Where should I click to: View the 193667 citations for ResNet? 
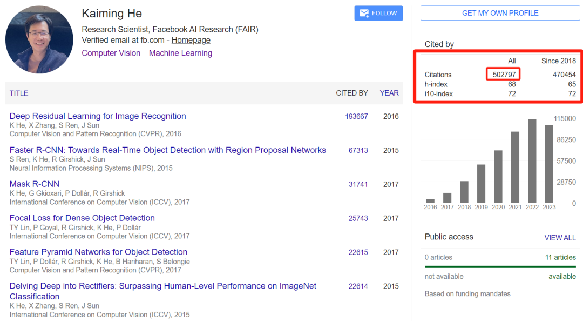(356, 116)
